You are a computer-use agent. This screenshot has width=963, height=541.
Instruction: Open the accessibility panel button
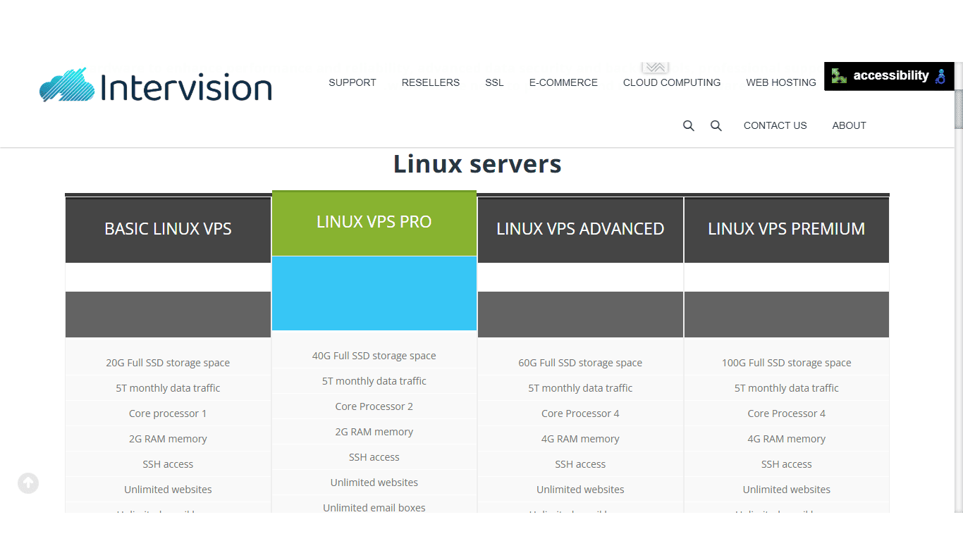click(x=889, y=76)
